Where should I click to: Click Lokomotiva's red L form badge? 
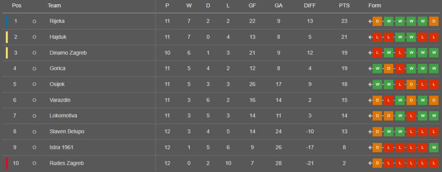click(411, 116)
